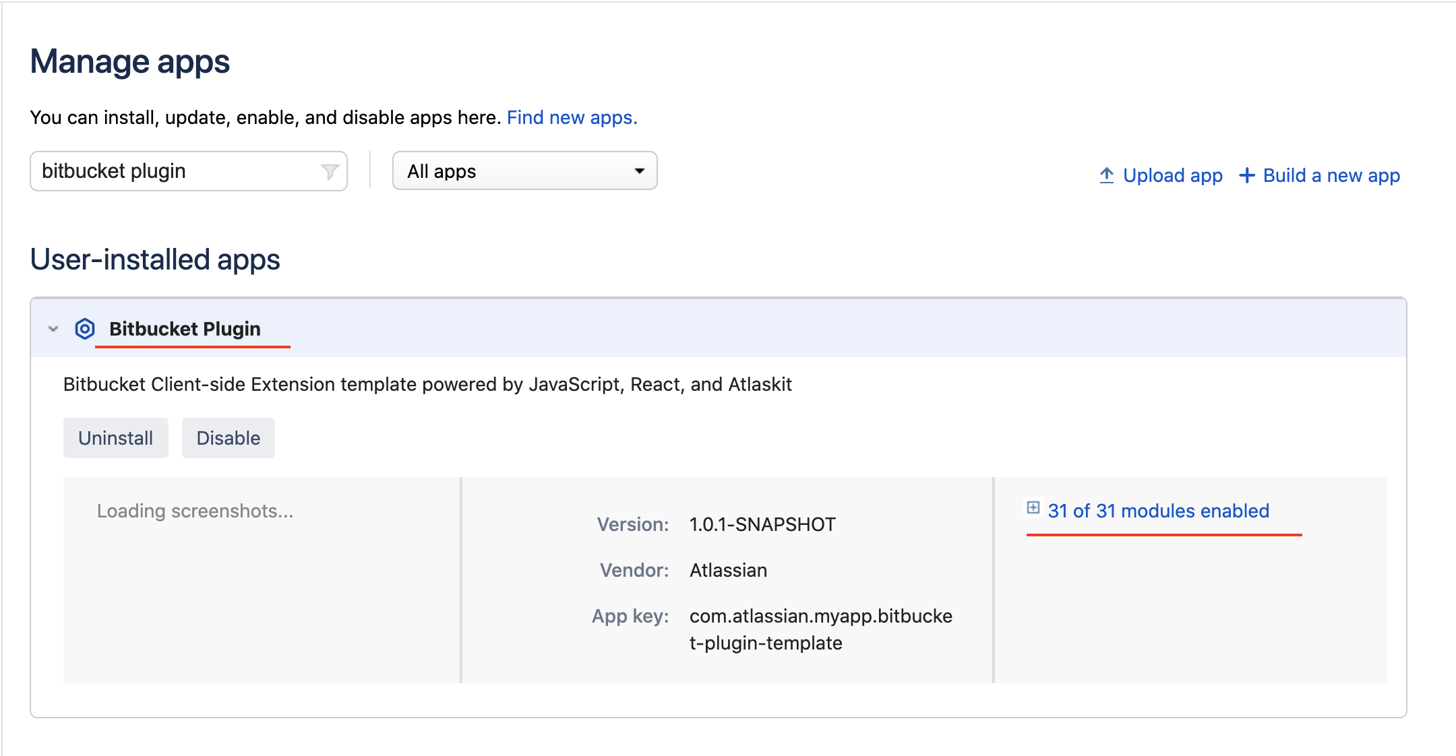Image resolution: width=1456 pixels, height=756 pixels.
Task: Click the Atlassian vendor name
Action: [728, 570]
